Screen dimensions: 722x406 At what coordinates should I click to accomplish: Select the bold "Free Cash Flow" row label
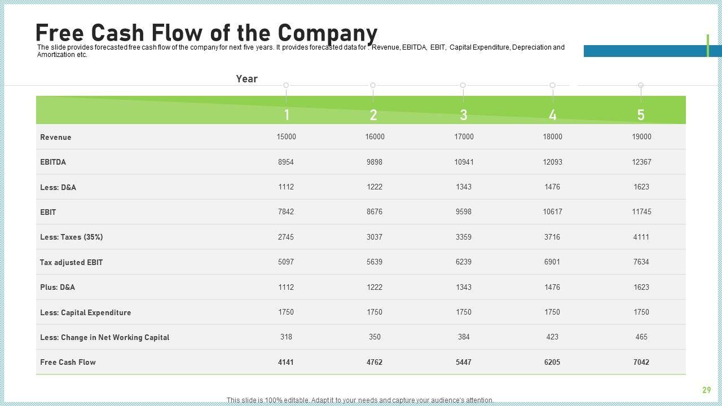(x=68, y=362)
